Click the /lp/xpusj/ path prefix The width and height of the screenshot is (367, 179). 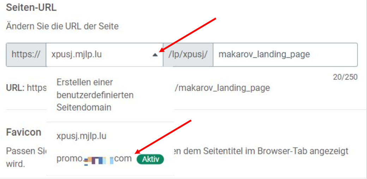coord(188,55)
